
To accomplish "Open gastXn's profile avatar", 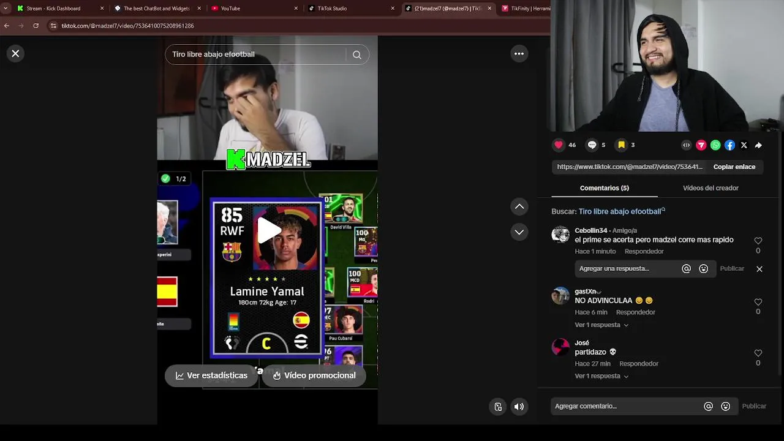I will pos(560,295).
